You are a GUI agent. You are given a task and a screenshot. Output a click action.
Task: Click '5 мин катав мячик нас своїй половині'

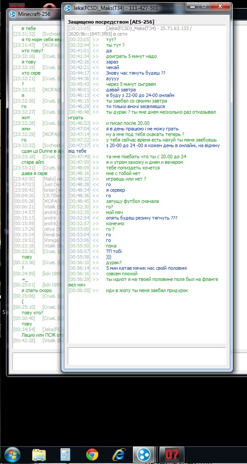pos(146,268)
